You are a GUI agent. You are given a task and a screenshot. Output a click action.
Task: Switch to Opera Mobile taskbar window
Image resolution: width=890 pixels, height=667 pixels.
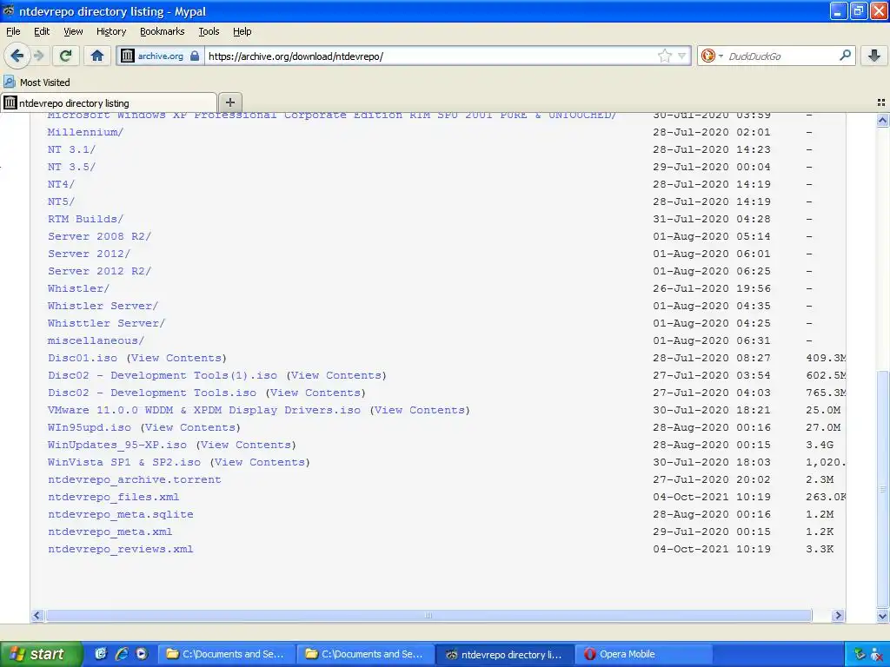point(642,654)
